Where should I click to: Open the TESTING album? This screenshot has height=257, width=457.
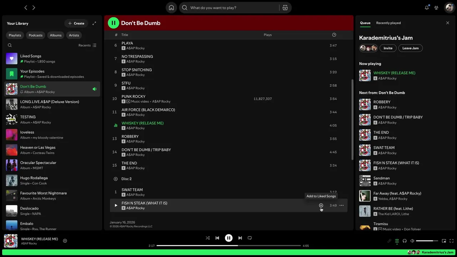coord(52,120)
